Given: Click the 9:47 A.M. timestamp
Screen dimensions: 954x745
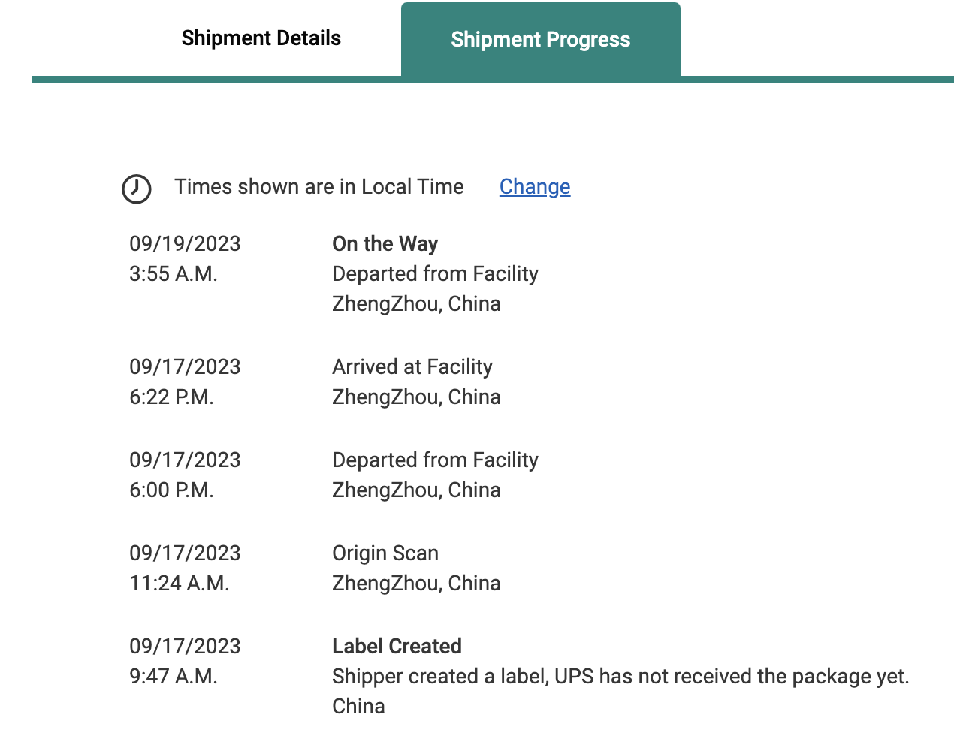Looking at the screenshot, I should (x=174, y=677).
